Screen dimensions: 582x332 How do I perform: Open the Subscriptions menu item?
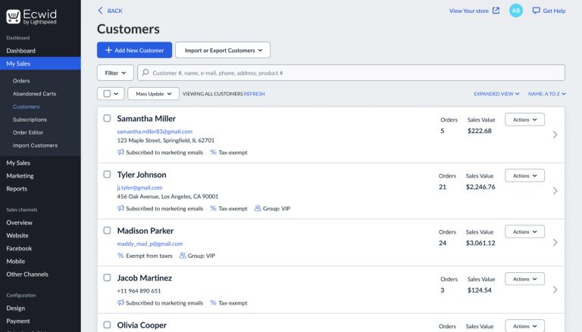point(30,119)
